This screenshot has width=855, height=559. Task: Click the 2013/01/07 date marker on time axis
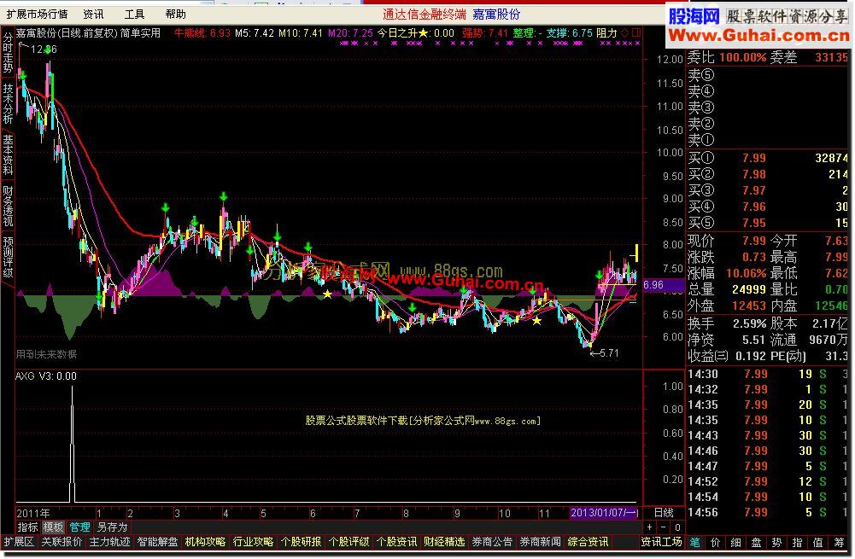(604, 513)
